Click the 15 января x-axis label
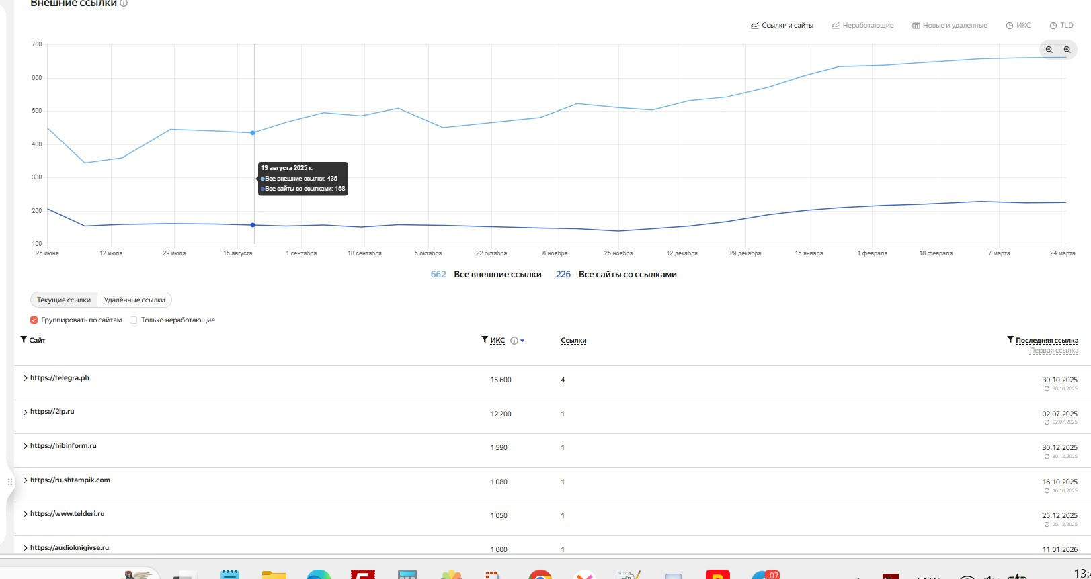 (x=809, y=253)
